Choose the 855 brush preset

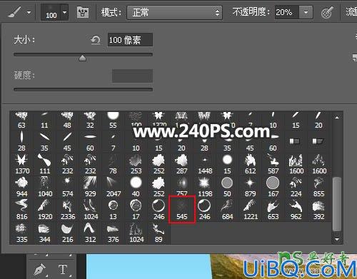318,187
